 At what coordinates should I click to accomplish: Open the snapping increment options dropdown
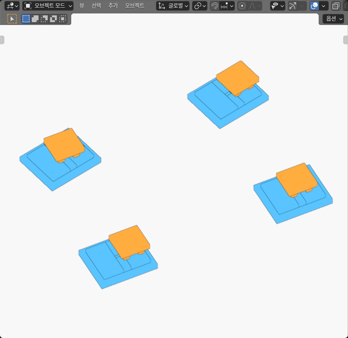click(227, 6)
